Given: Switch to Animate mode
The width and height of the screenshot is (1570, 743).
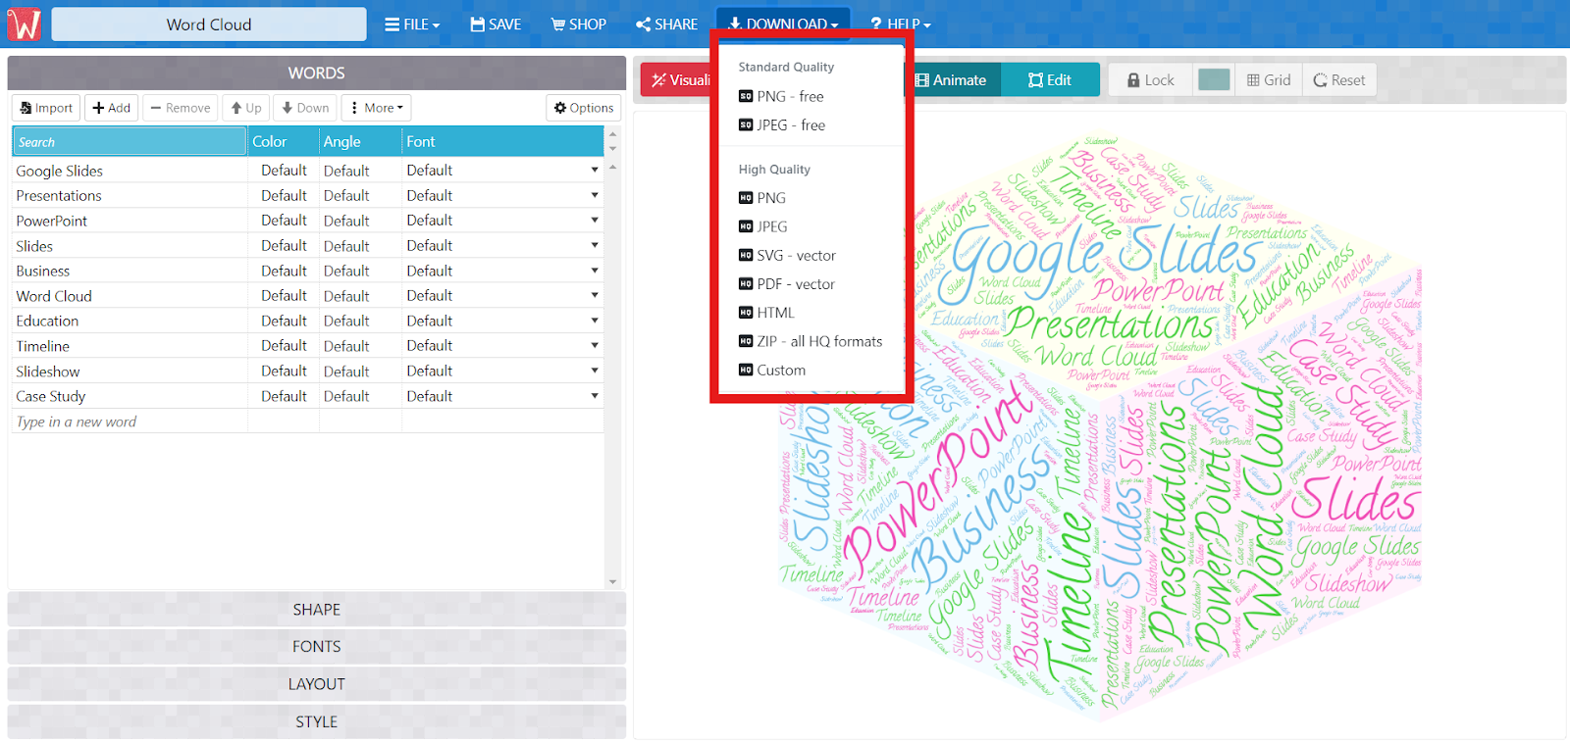Looking at the screenshot, I should [952, 80].
